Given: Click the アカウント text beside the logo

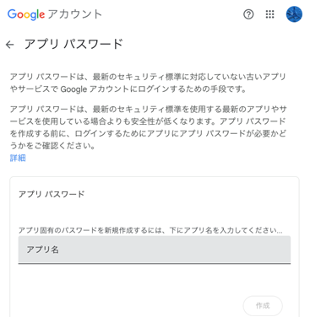Looking at the screenshot, I should [x=74, y=14].
